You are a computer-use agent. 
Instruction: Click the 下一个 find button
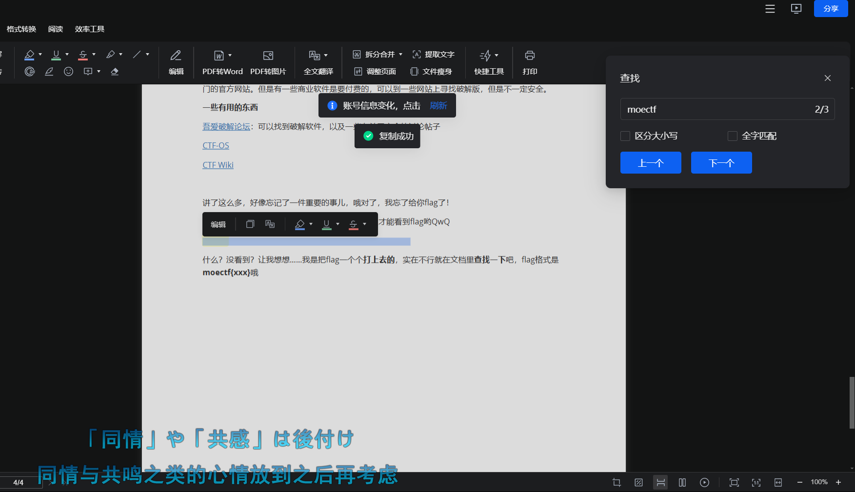[x=721, y=162]
